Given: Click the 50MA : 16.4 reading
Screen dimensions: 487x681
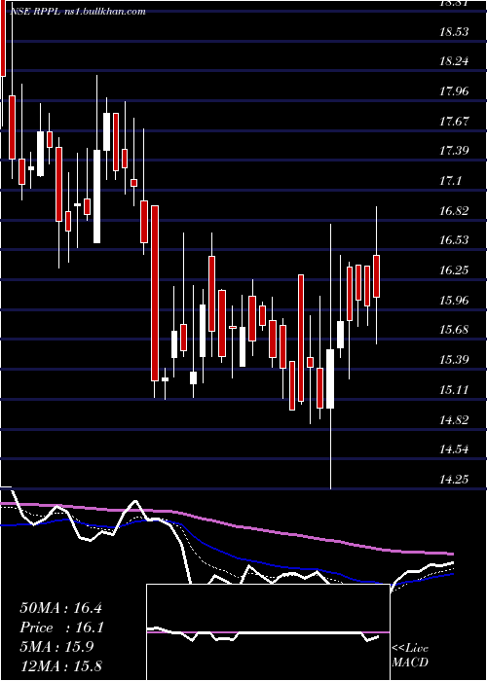Looking at the screenshot, I should (60, 608).
